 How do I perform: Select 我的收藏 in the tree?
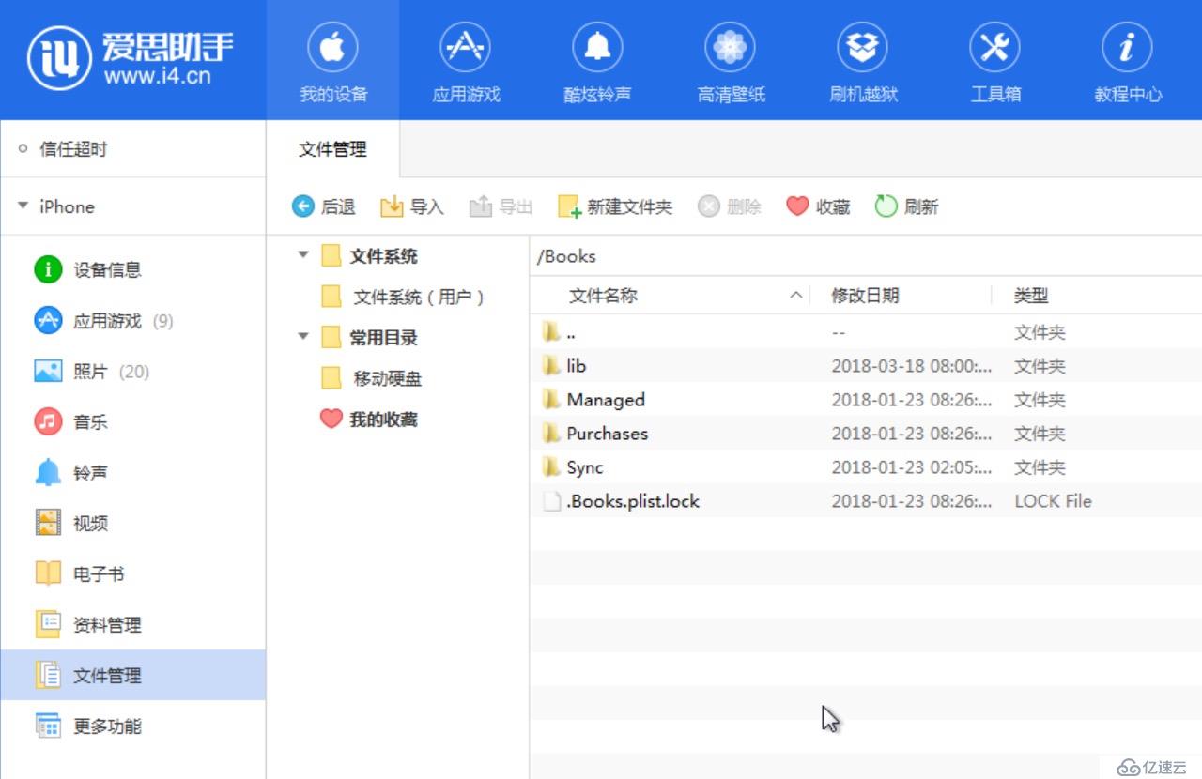pyautogui.click(x=369, y=420)
